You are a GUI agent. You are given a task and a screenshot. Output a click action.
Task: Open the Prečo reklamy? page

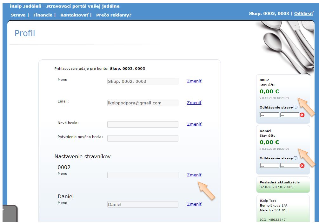114,15
